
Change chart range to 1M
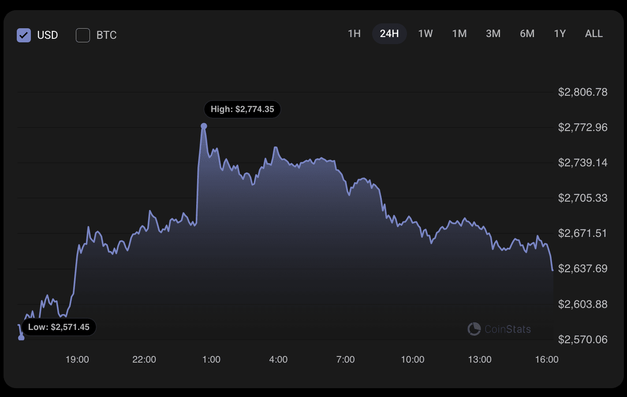click(459, 34)
